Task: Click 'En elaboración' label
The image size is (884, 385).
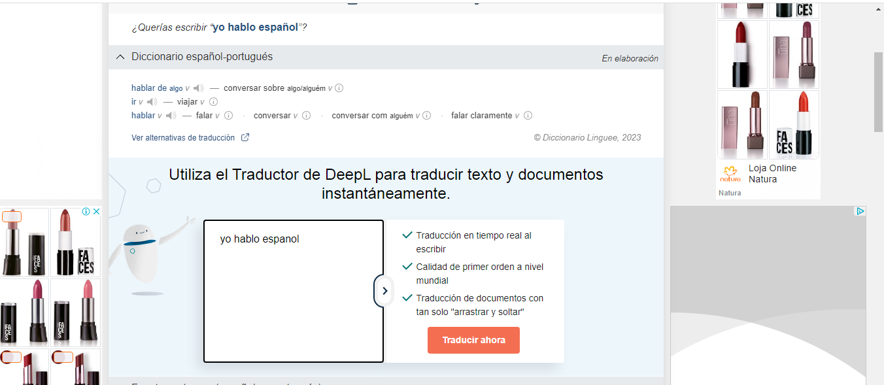Action: (630, 58)
